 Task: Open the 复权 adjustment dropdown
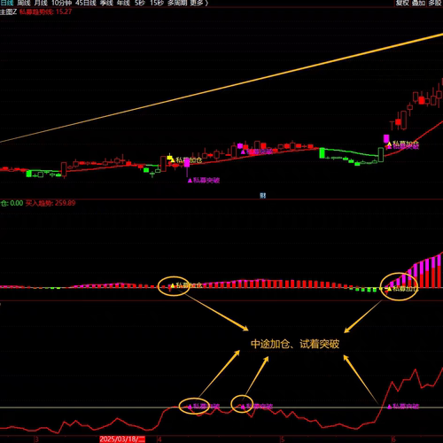coord(402,3)
